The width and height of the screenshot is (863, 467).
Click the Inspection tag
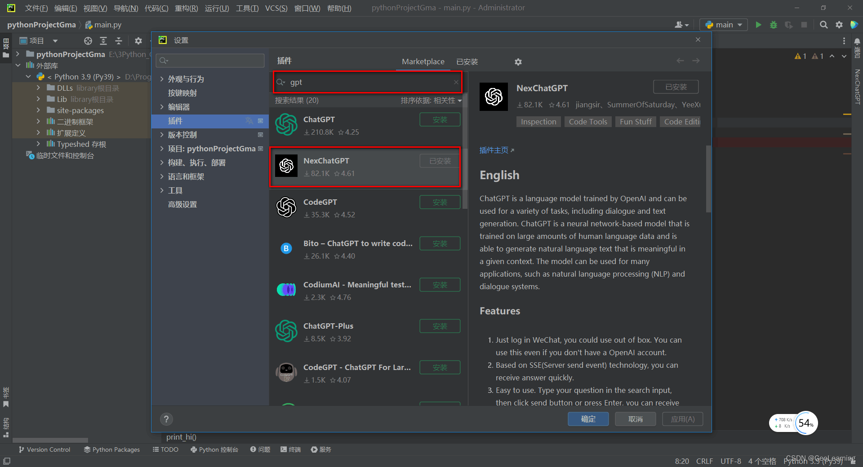(x=538, y=122)
